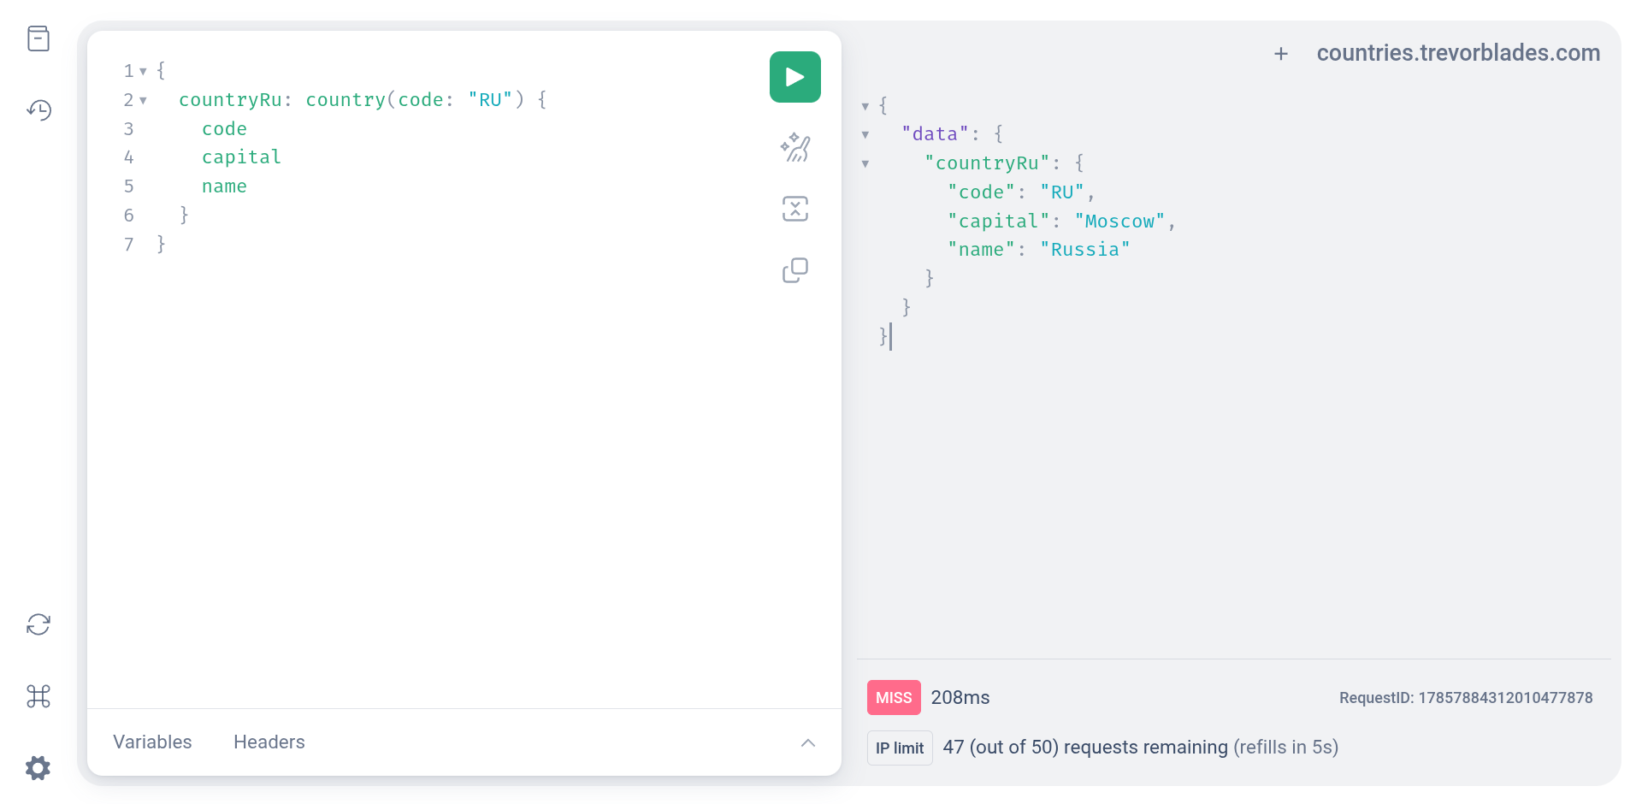Collapse the root object in the response

click(865, 106)
